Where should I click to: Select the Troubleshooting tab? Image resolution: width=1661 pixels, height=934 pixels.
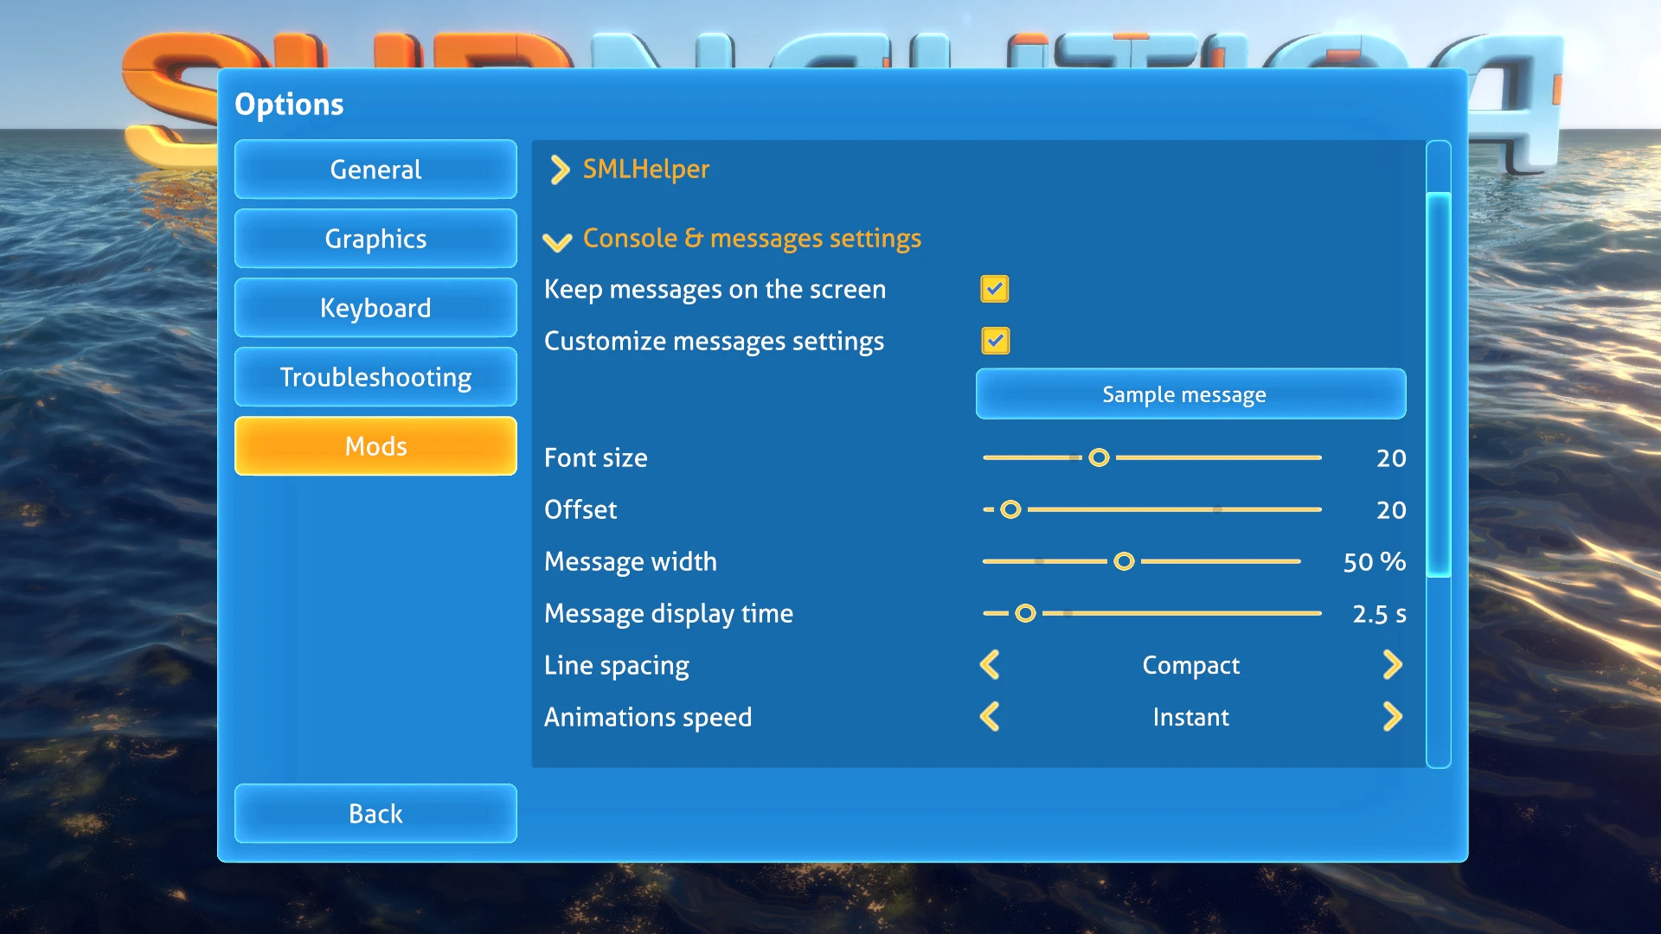tap(375, 377)
